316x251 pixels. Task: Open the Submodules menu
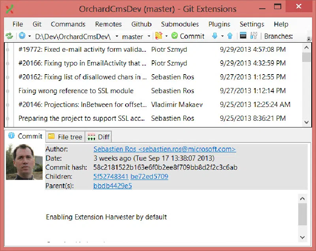[180, 24]
